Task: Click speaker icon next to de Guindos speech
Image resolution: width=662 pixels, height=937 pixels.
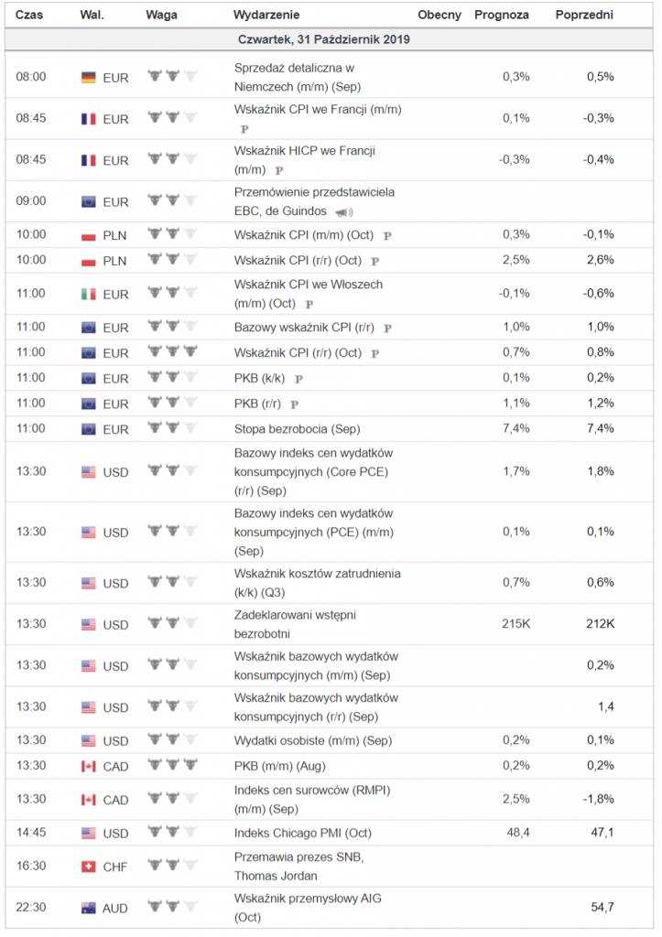Action: 344,212
